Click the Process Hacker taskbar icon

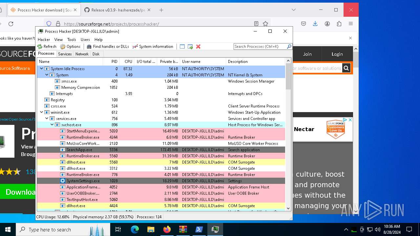(x=215, y=229)
